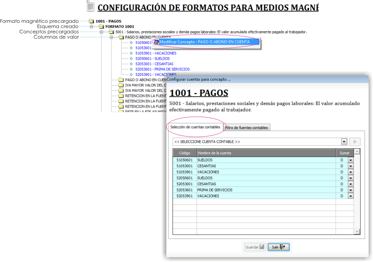Select the first IVA MAYOR VALOR folder icon
This screenshot has width=373, height=262.
[121, 85]
